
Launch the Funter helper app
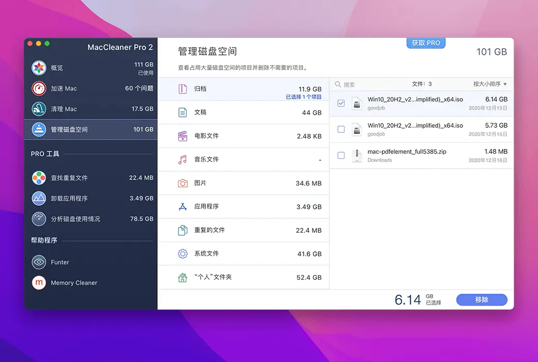(x=91, y=262)
